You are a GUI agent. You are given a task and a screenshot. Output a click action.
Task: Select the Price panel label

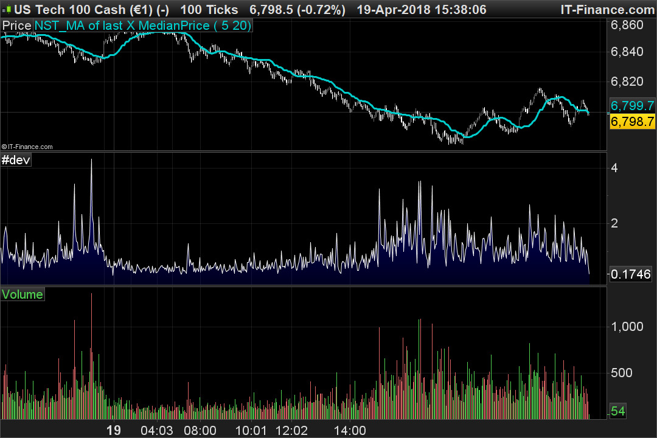pyautogui.click(x=17, y=26)
